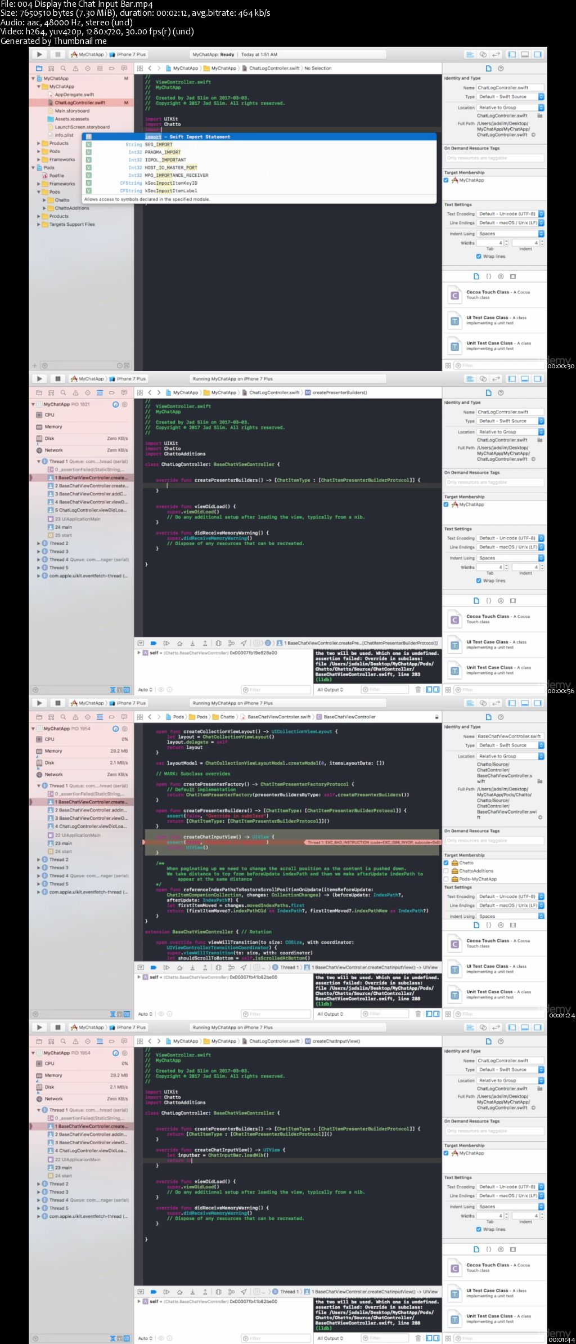In the 00:00:30 frame, click the ChatLogController.swift jump bar item
Image resolution: width=576 pixels, height=1344 pixels.
click(x=271, y=68)
